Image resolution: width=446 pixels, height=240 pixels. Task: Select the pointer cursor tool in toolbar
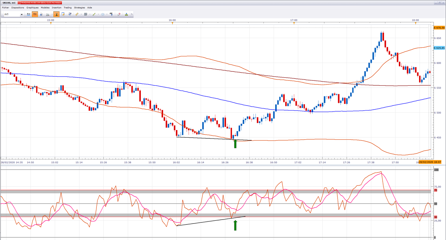pos(41,14)
